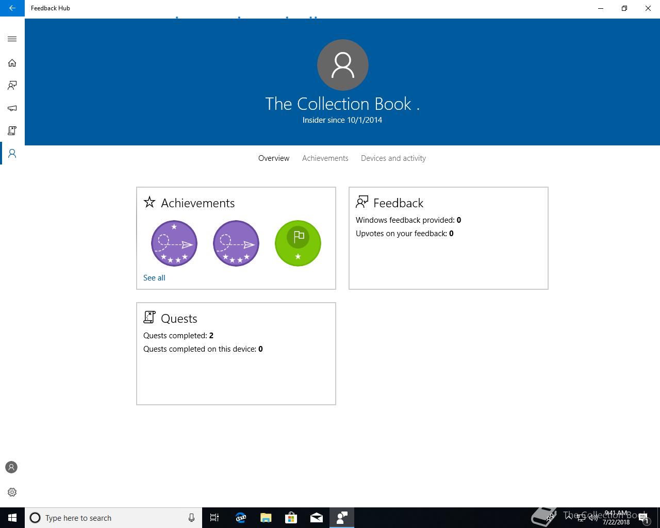
Task: Close the Feedback Hub window
Action: pyautogui.click(x=648, y=8)
